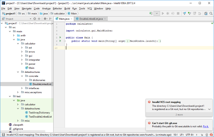Open the Refactor menu
This screenshot has height=137, width=214.
(x=57, y=8)
